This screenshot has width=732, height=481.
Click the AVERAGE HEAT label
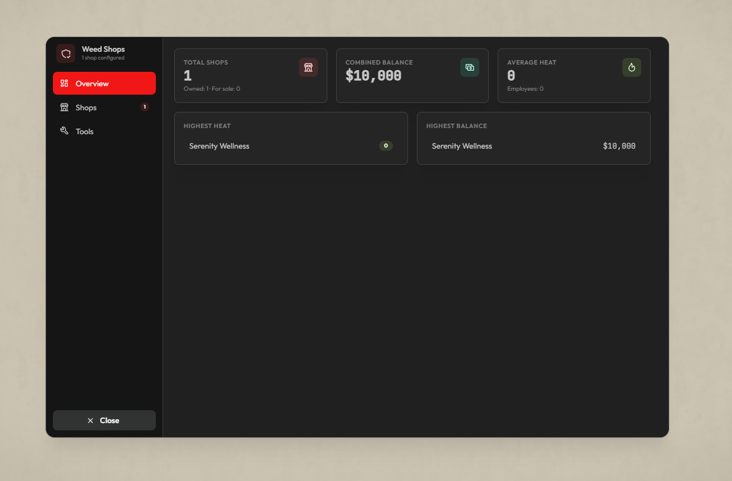(x=532, y=62)
